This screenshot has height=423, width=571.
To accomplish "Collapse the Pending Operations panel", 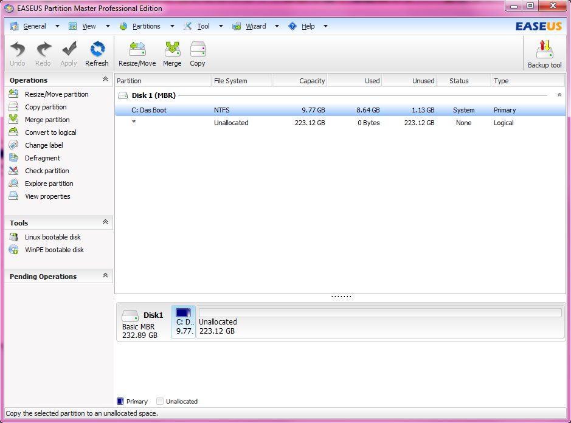I will tap(105, 276).
